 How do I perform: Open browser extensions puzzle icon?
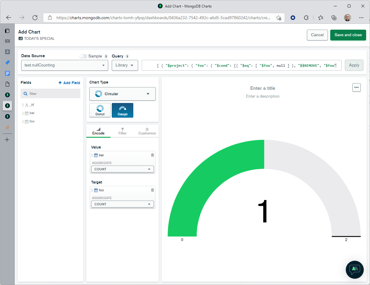(306, 18)
